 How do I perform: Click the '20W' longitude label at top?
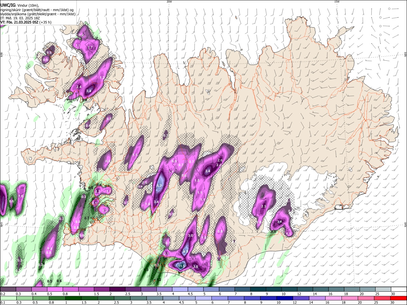[169, 2]
